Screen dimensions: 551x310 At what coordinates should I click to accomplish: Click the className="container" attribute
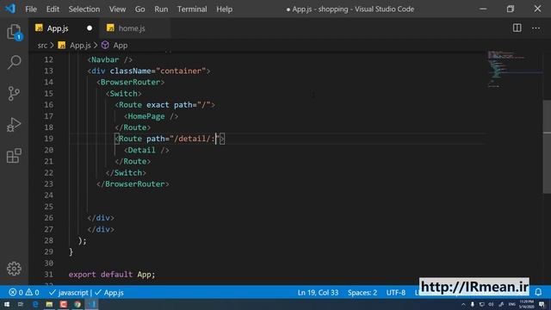158,71
